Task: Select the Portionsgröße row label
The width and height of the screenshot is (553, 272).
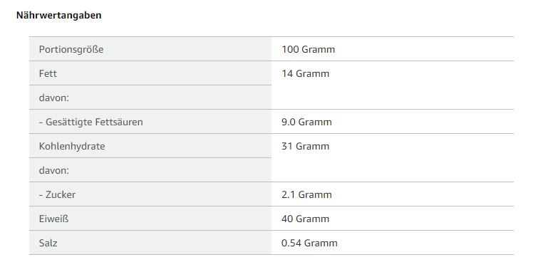Action: pos(71,49)
